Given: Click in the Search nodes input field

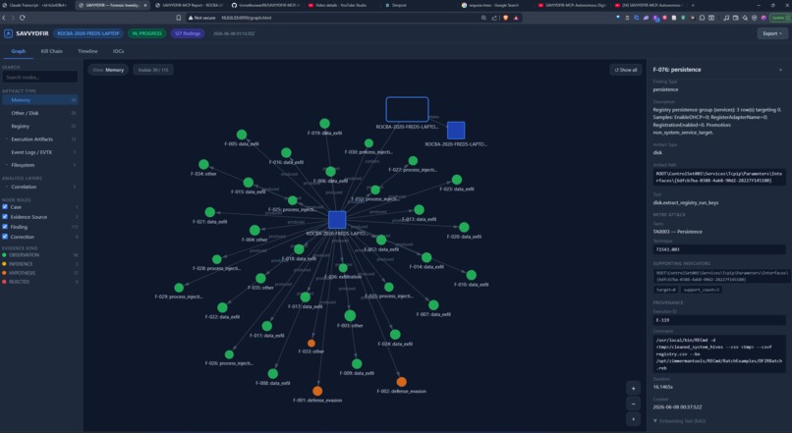Looking at the screenshot, I should pos(40,78).
